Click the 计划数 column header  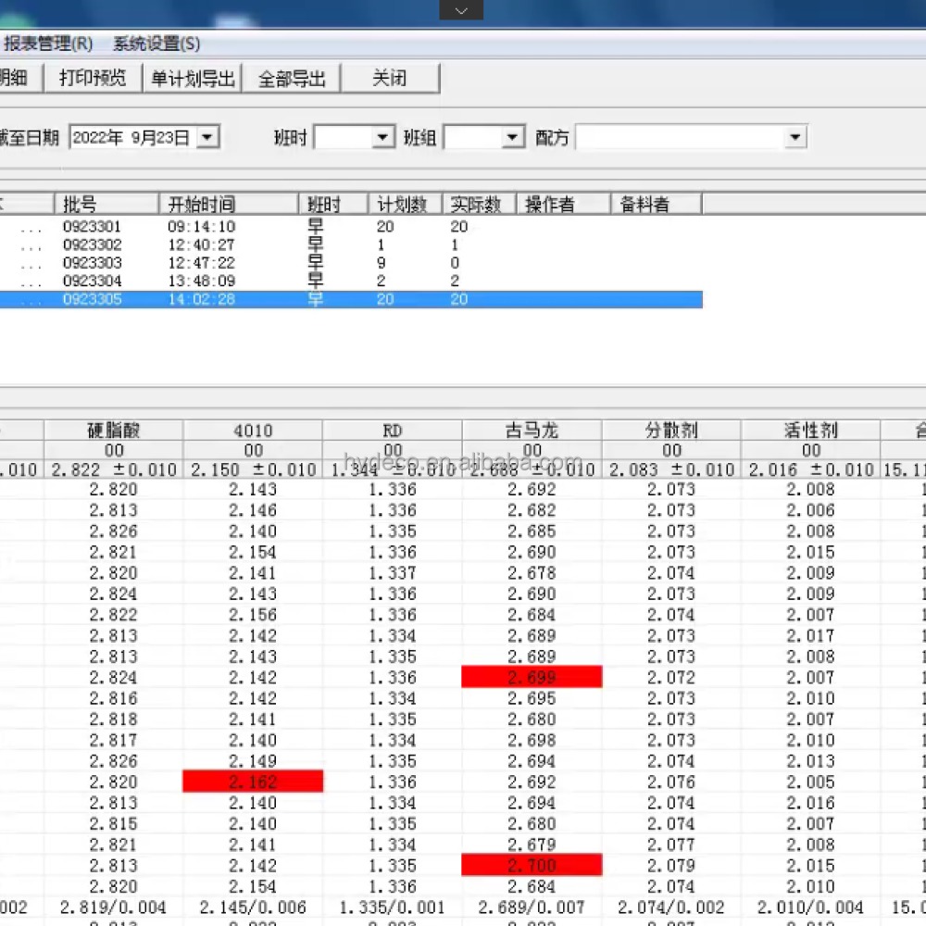(403, 205)
